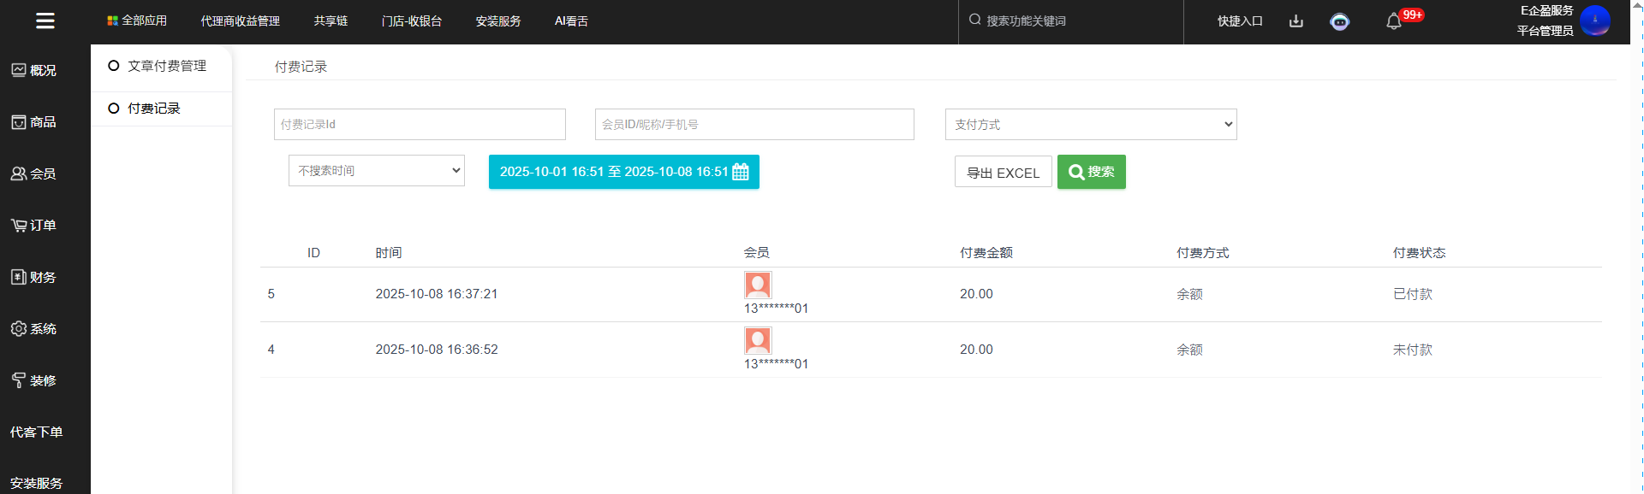The height and width of the screenshot is (494, 1644).
Task: Open 财务 finance in the sidebar
Action: click(34, 277)
